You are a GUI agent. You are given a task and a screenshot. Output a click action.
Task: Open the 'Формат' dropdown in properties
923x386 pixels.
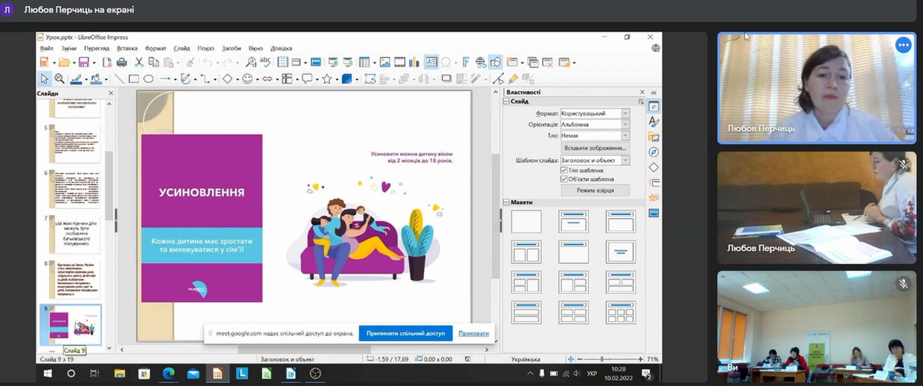[625, 113]
